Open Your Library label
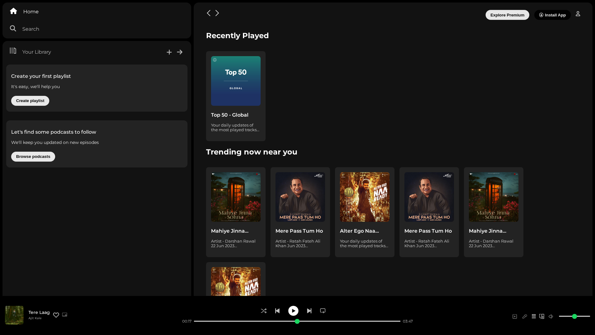Image resolution: width=595 pixels, height=335 pixels. click(x=37, y=52)
